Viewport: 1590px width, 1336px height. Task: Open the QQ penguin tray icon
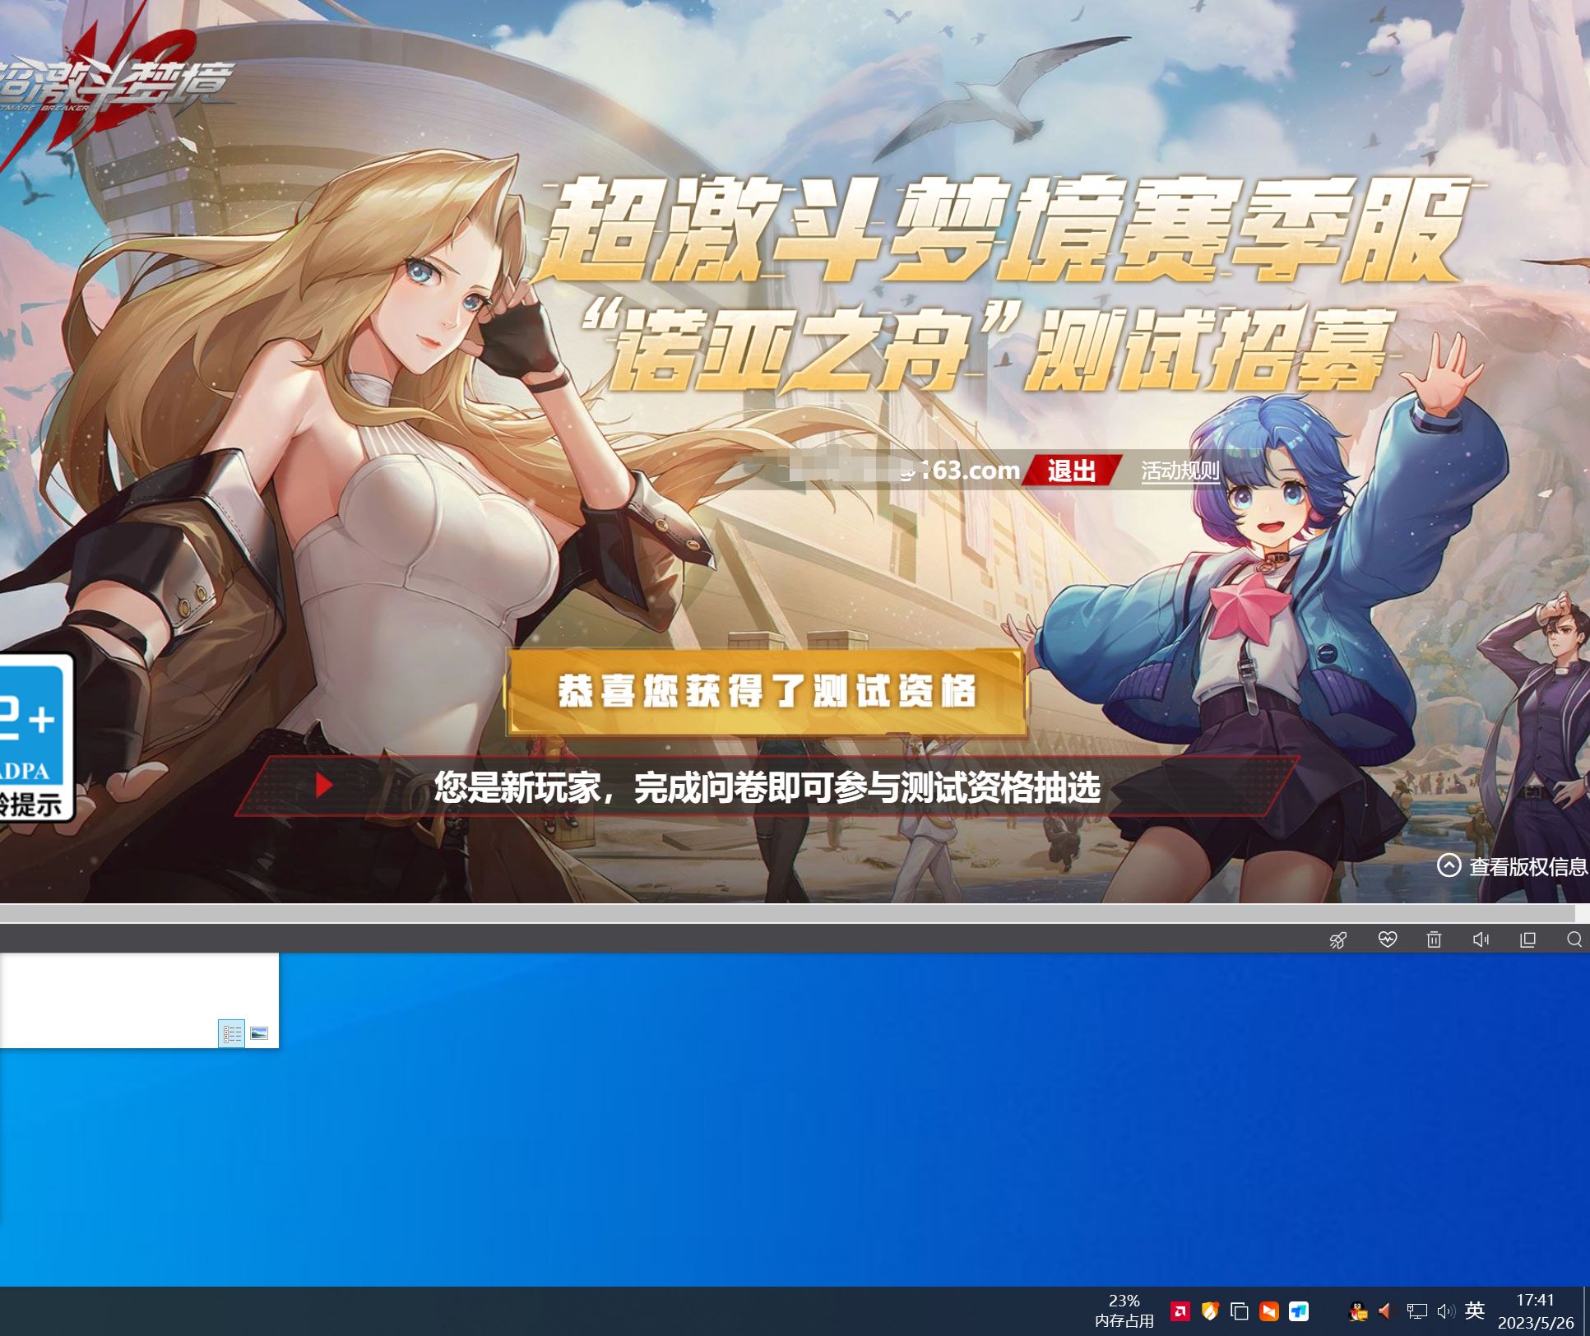[x=1359, y=1311]
